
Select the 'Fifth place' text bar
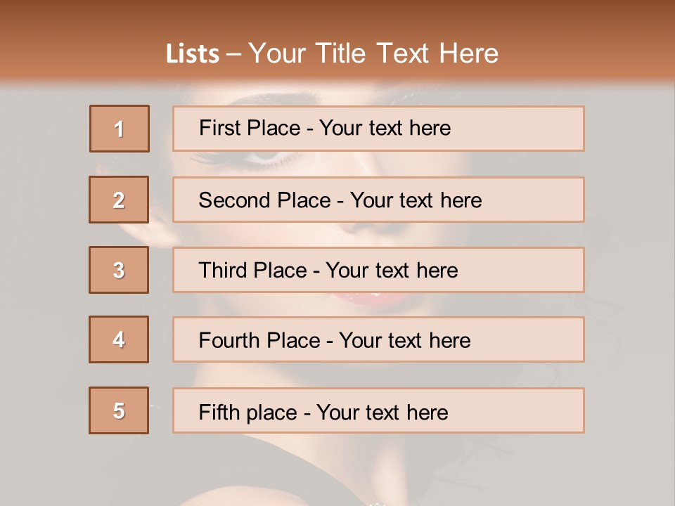378,410
